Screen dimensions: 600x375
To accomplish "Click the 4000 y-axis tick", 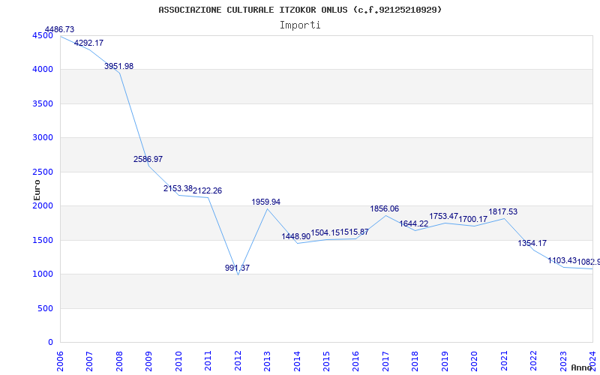I will pyautogui.click(x=43, y=70).
